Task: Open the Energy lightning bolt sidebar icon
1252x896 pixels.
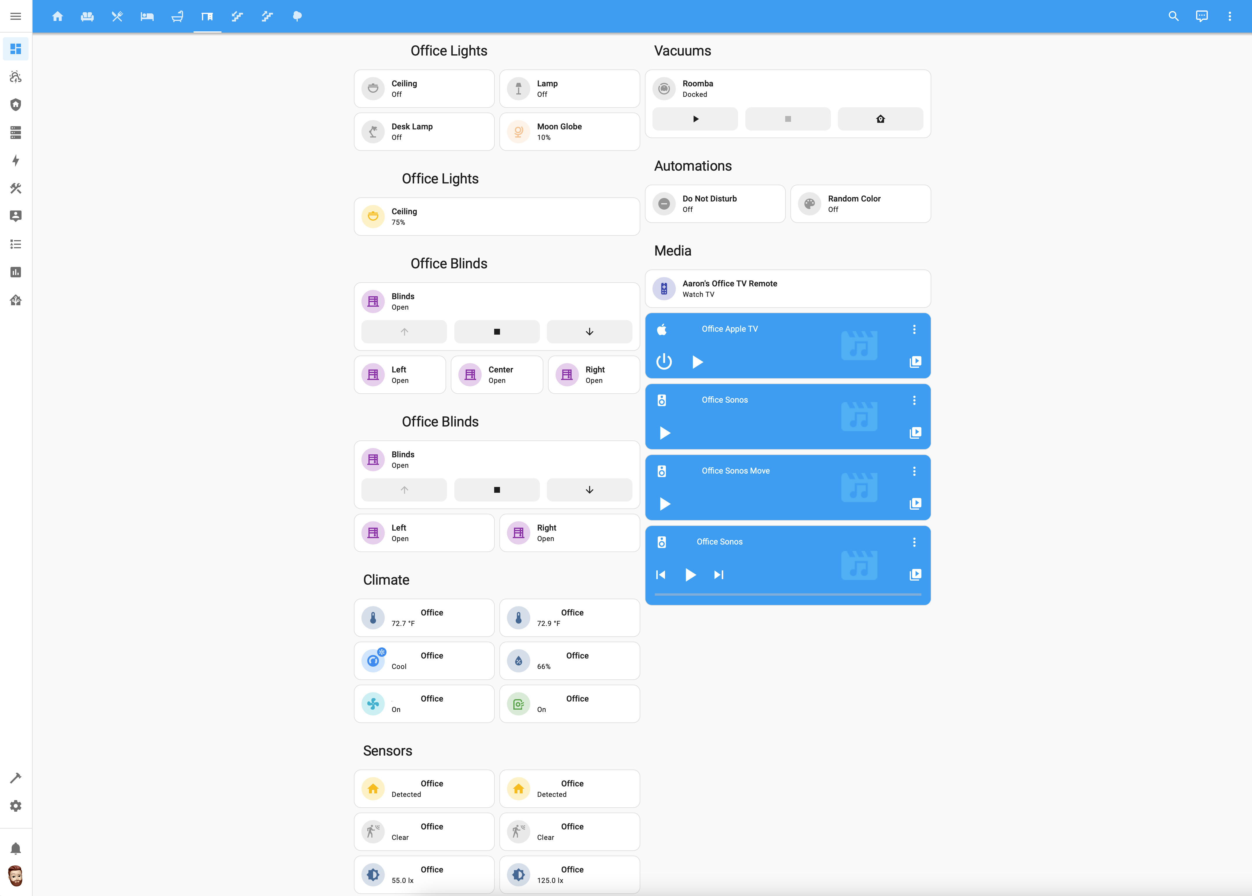Action: point(15,160)
